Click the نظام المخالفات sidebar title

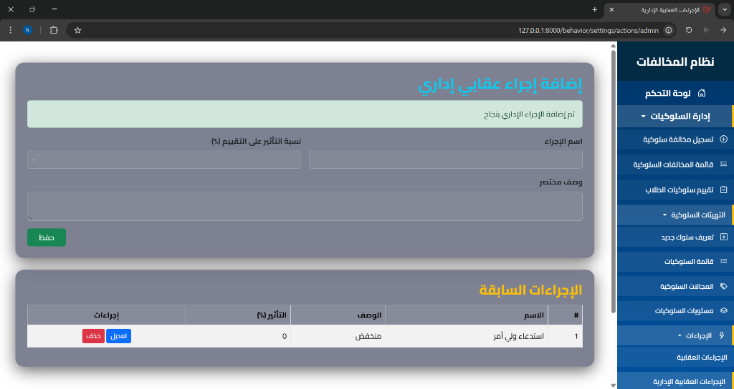(x=675, y=62)
